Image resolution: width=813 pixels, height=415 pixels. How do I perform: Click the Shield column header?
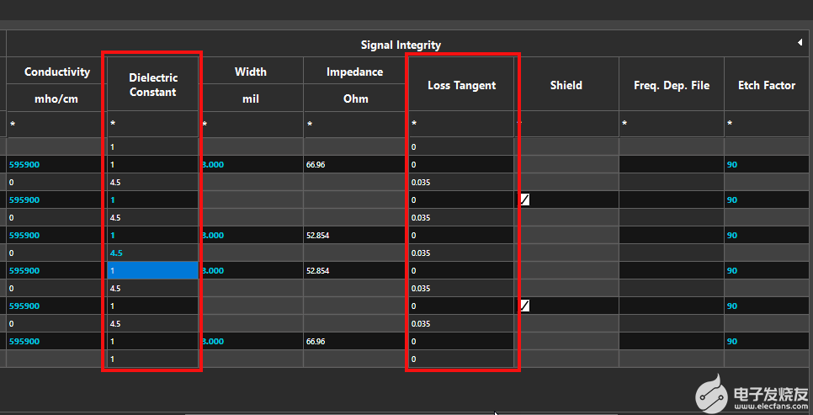pyautogui.click(x=566, y=85)
